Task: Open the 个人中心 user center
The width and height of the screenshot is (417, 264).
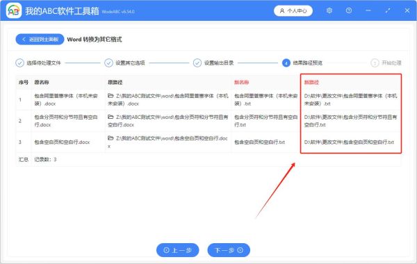Action: (x=293, y=10)
